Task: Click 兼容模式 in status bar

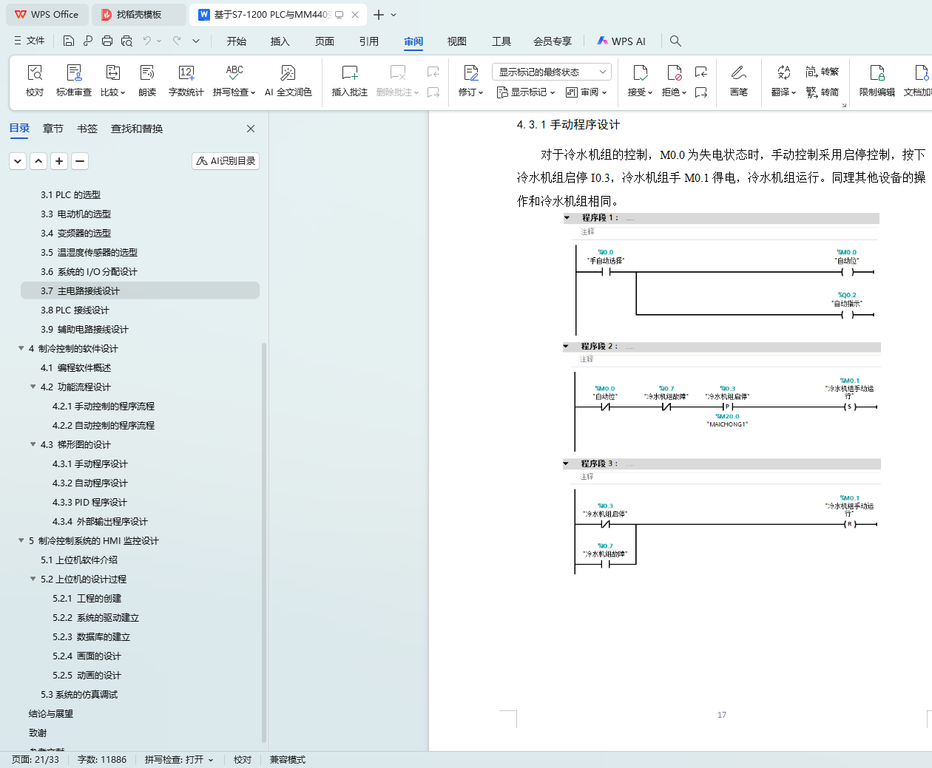Action: 288,760
